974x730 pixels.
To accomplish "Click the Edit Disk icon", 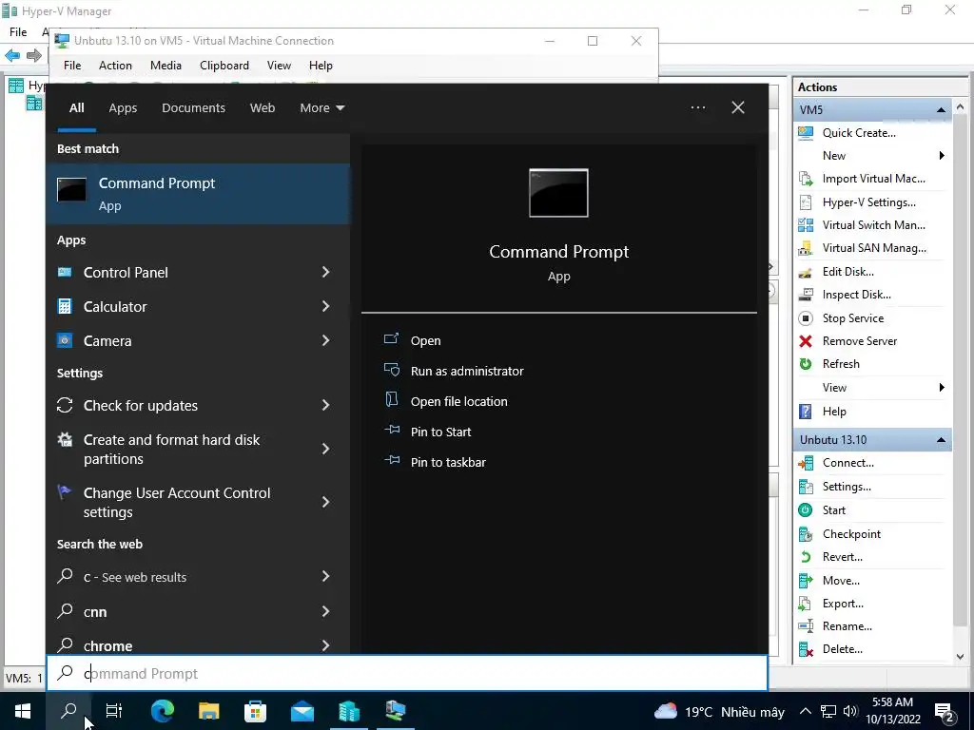I will click(x=806, y=272).
